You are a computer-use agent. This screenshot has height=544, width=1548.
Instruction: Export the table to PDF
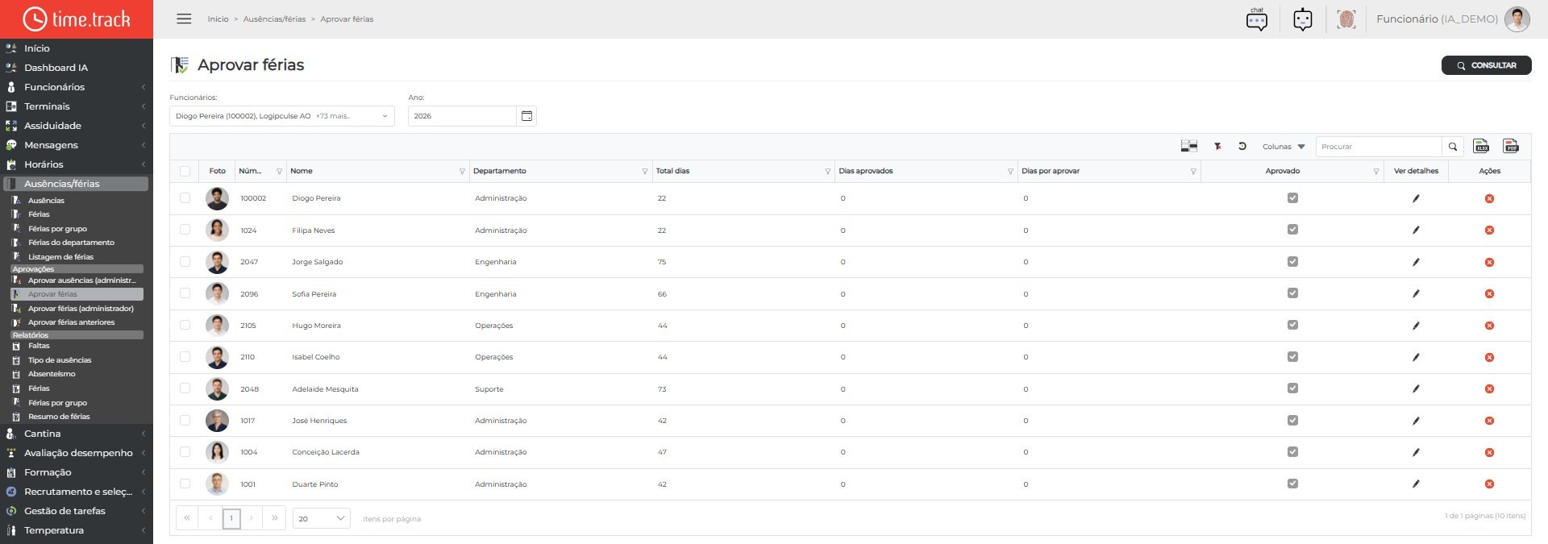click(x=1511, y=146)
